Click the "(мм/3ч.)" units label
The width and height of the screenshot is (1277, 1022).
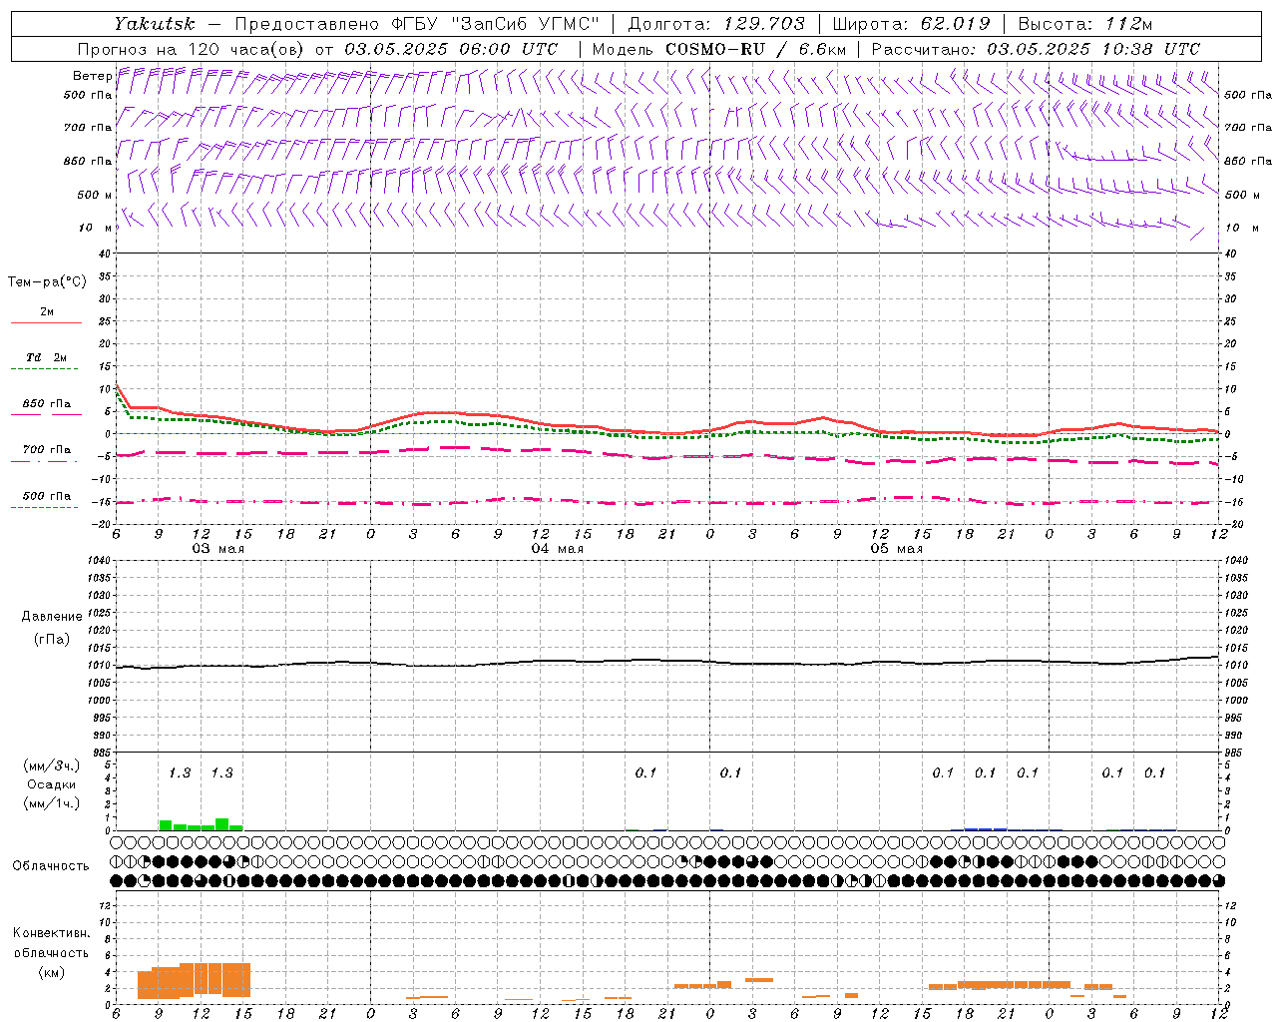click(51, 766)
